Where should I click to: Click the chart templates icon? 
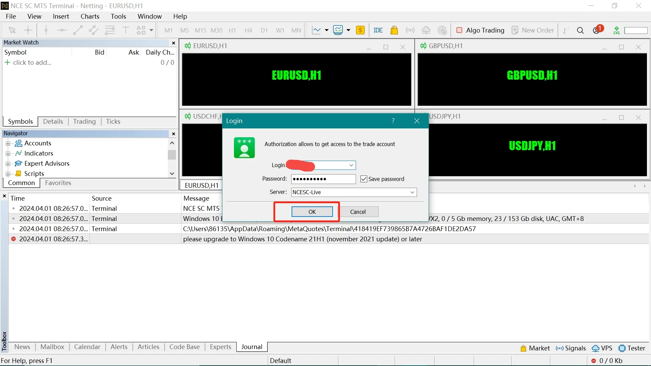pos(338,30)
